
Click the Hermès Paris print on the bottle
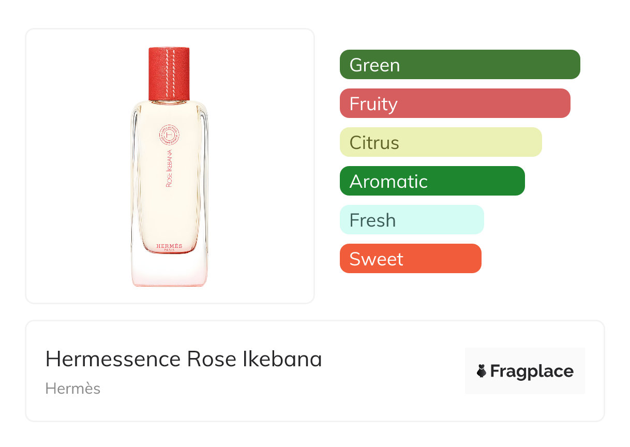tap(169, 247)
